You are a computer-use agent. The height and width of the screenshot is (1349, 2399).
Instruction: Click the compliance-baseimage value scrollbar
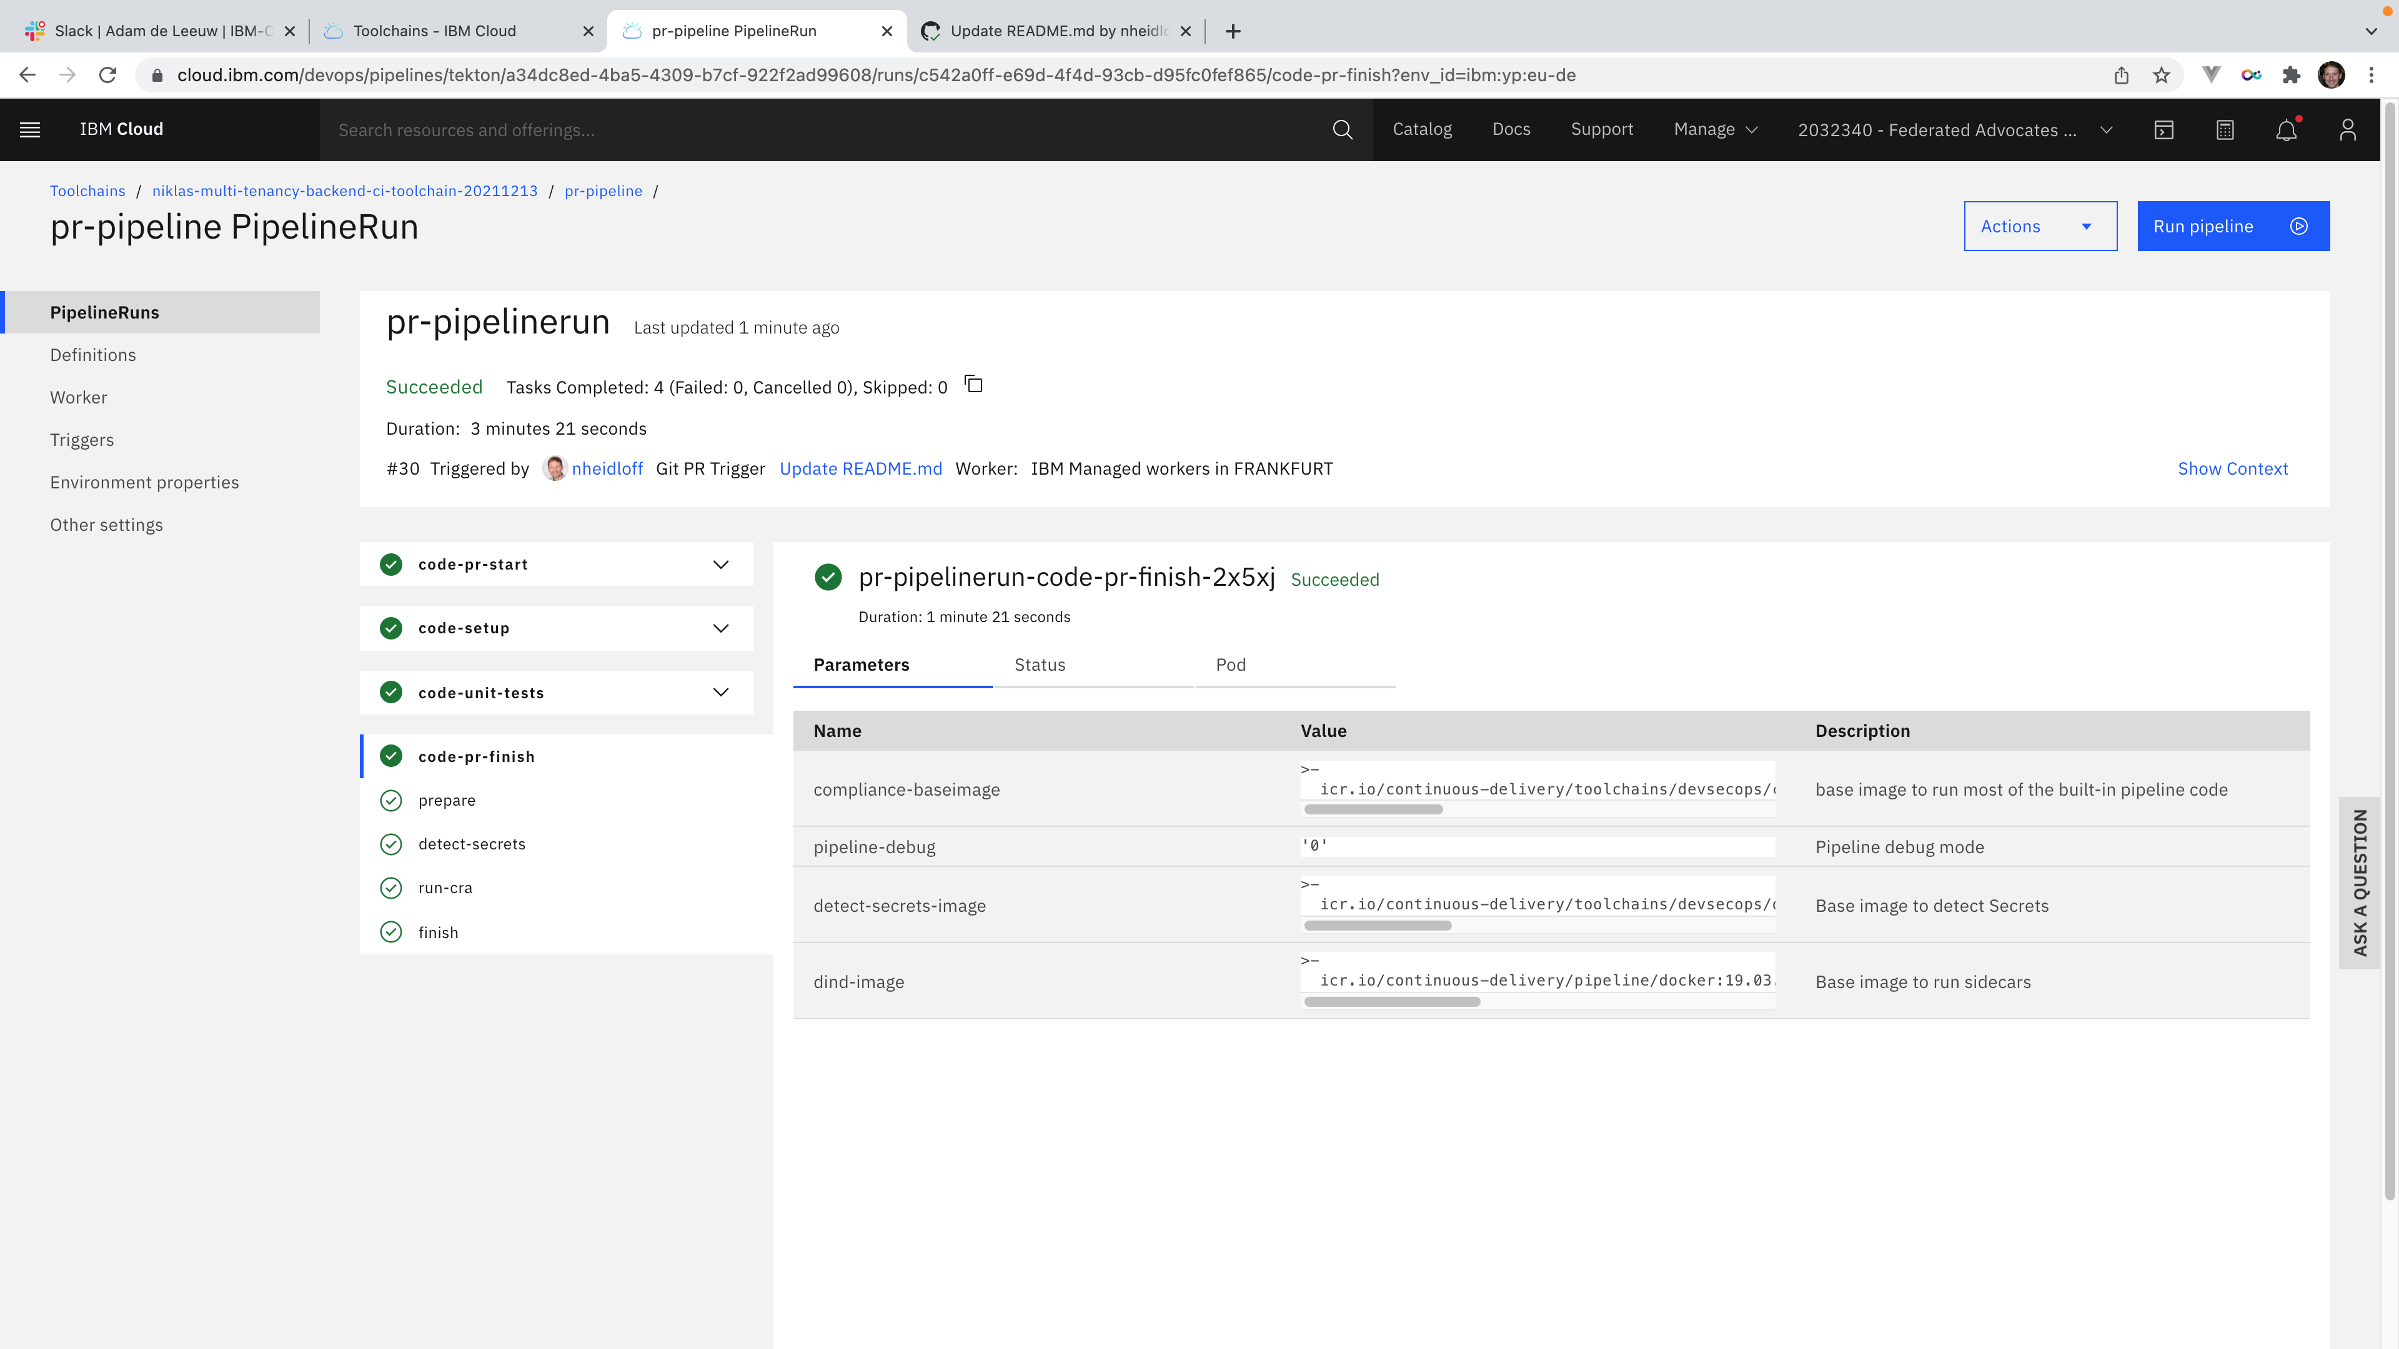(1373, 810)
